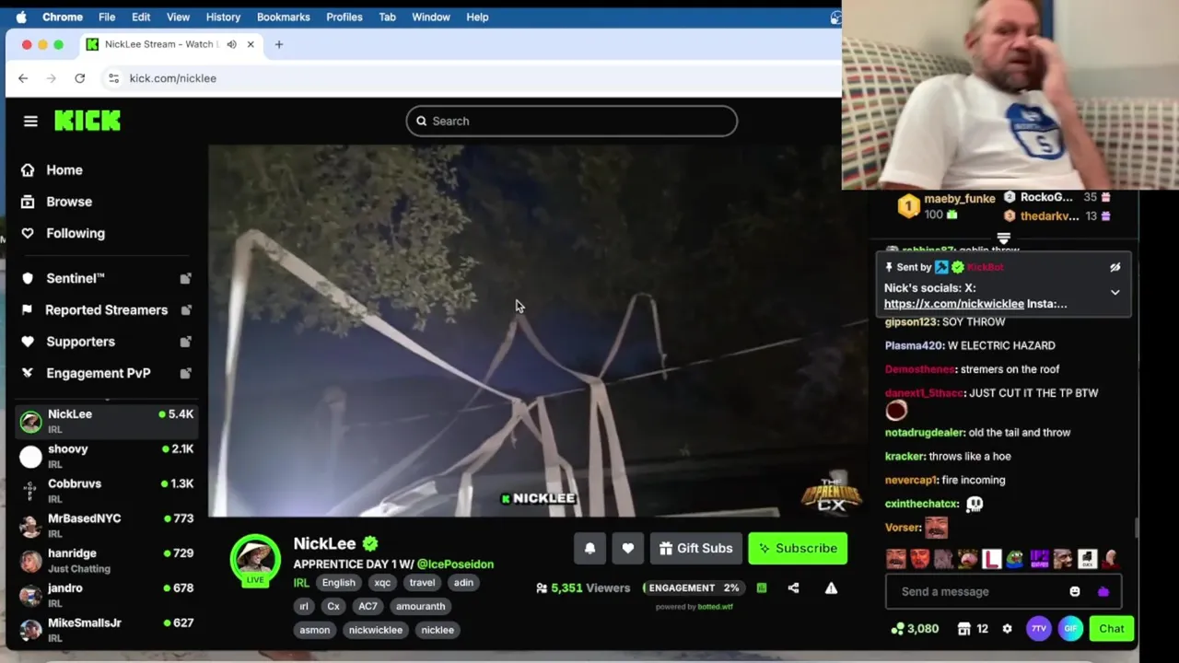This screenshot has width=1179, height=663.
Task: Open chat settings gear icon
Action: tap(1007, 629)
